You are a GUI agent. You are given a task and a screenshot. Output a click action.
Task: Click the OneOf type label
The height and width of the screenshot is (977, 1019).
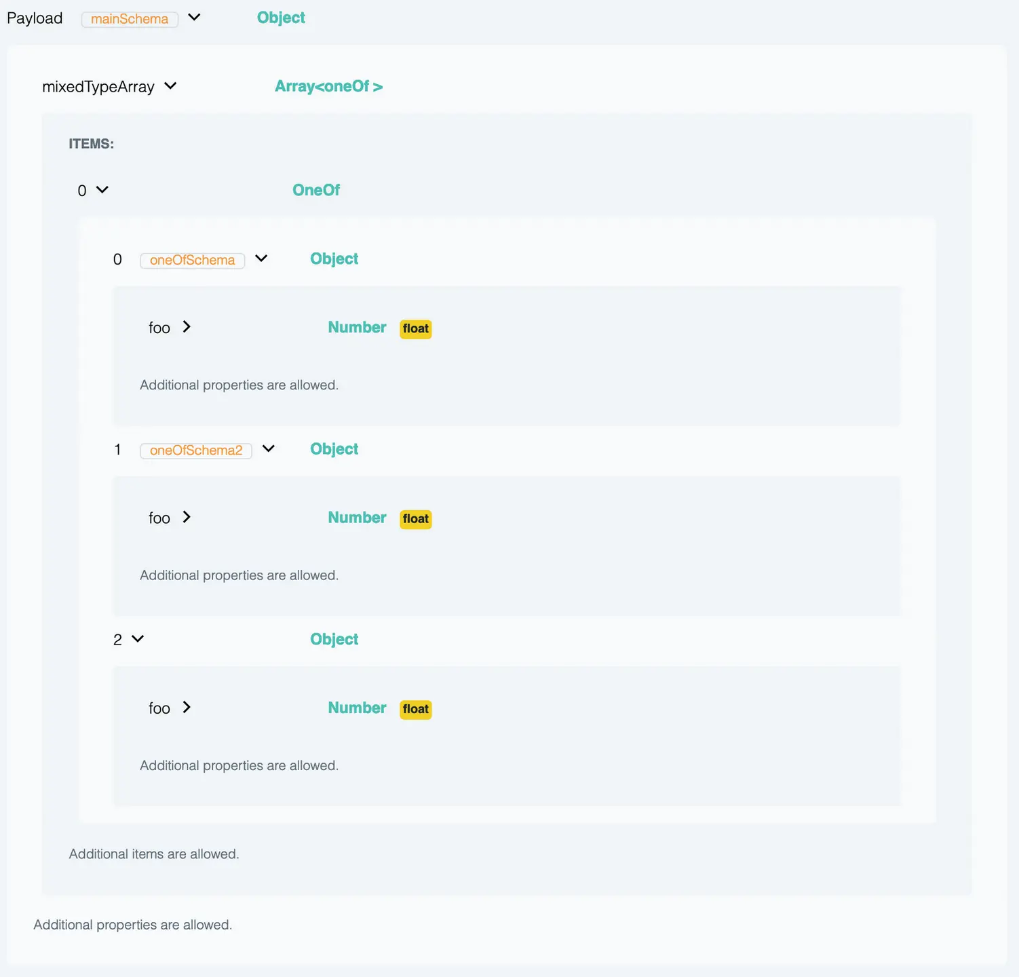(x=316, y=190)
